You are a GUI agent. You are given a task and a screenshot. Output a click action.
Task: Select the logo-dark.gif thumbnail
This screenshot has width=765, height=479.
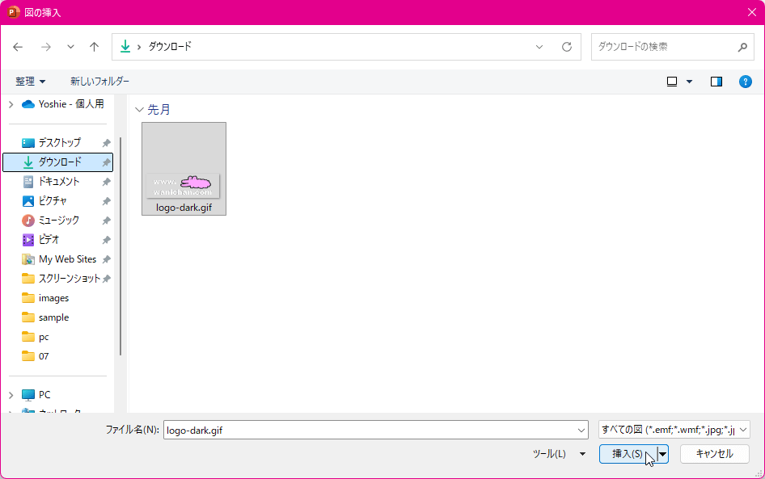[x=184, y=169]
